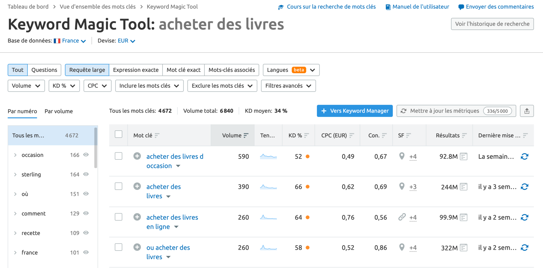This screenshot has width=543, height=268.
Task: Click the sort icon on the Volume column
Action: tap(247, 135)
